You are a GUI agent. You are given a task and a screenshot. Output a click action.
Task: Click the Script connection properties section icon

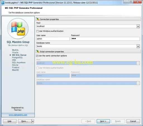pyautogui.click(x=38, y=51)
